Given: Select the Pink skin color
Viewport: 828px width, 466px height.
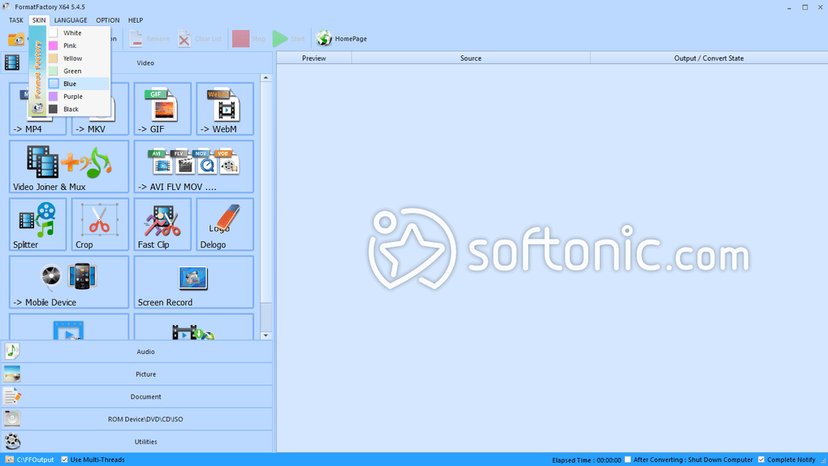Looking at the screenshot, I should (x=78, y=45).
